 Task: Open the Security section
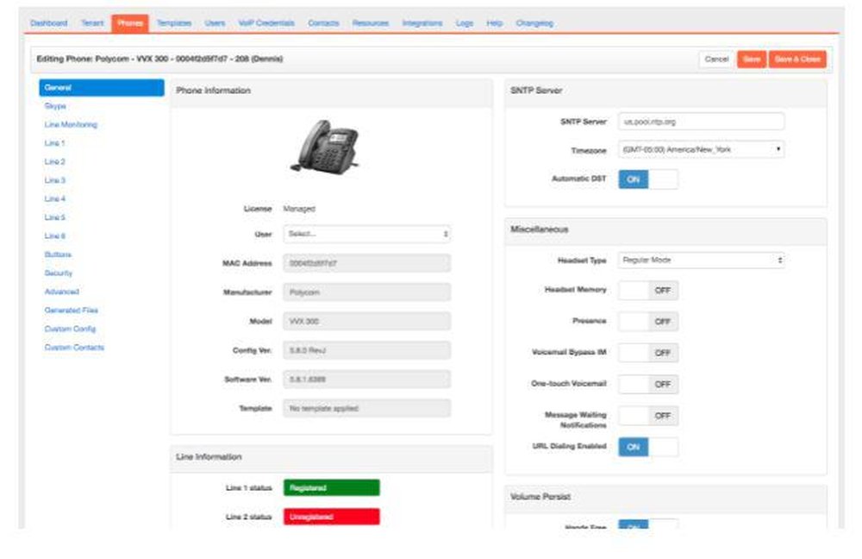(59, 273)
